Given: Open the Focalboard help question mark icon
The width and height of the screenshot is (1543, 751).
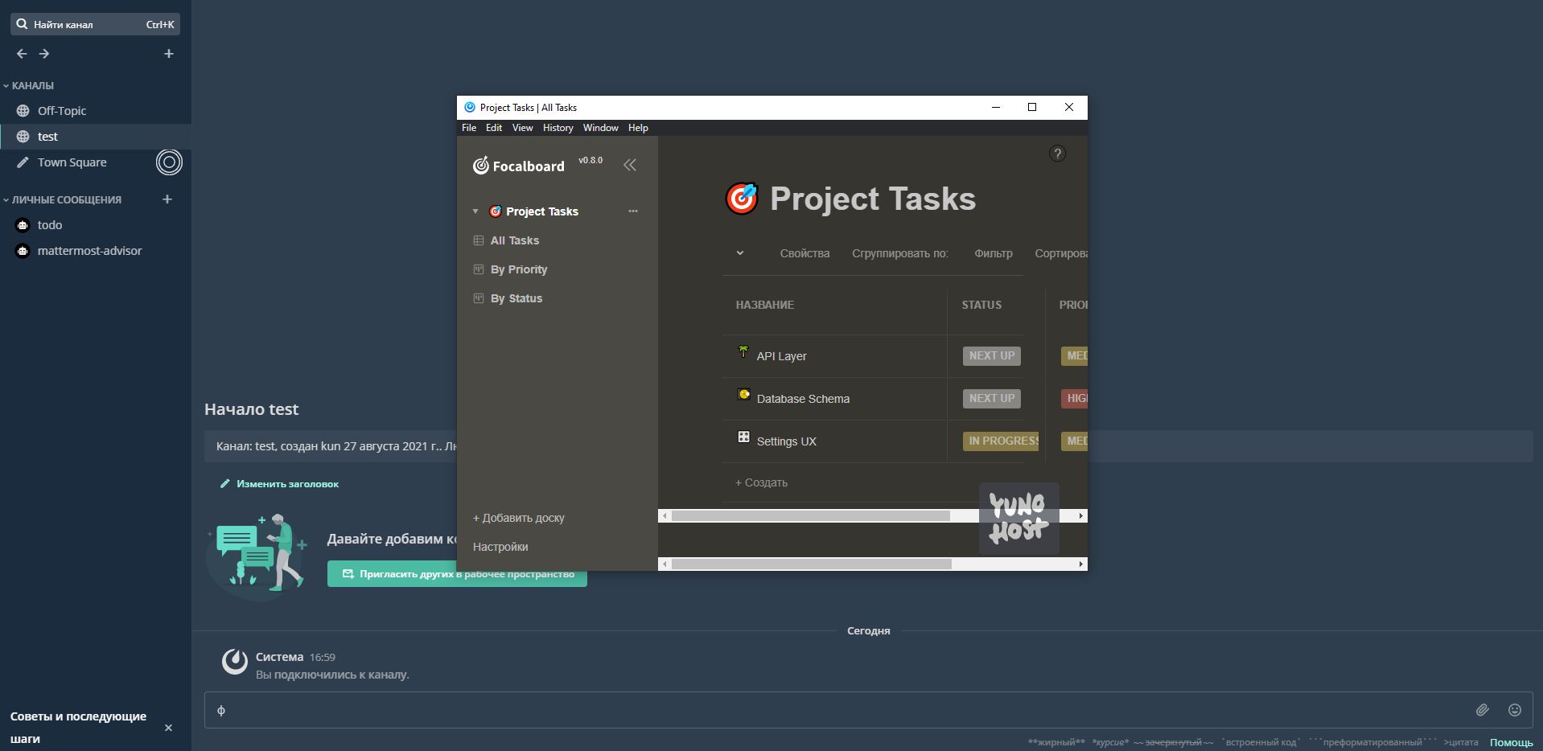Looking at the screenshot, I should pos(1057,154).
